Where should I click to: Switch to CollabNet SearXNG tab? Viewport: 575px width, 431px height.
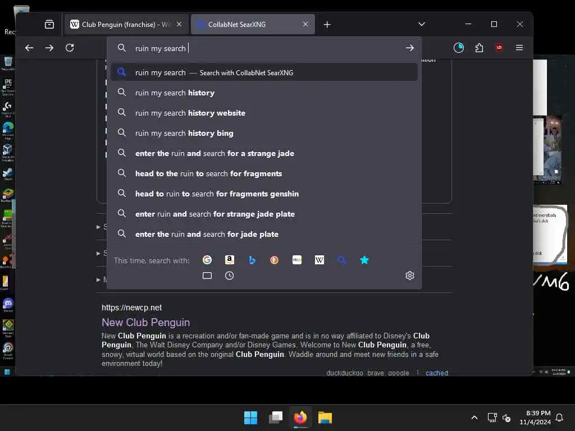click(x=253, y=24)
